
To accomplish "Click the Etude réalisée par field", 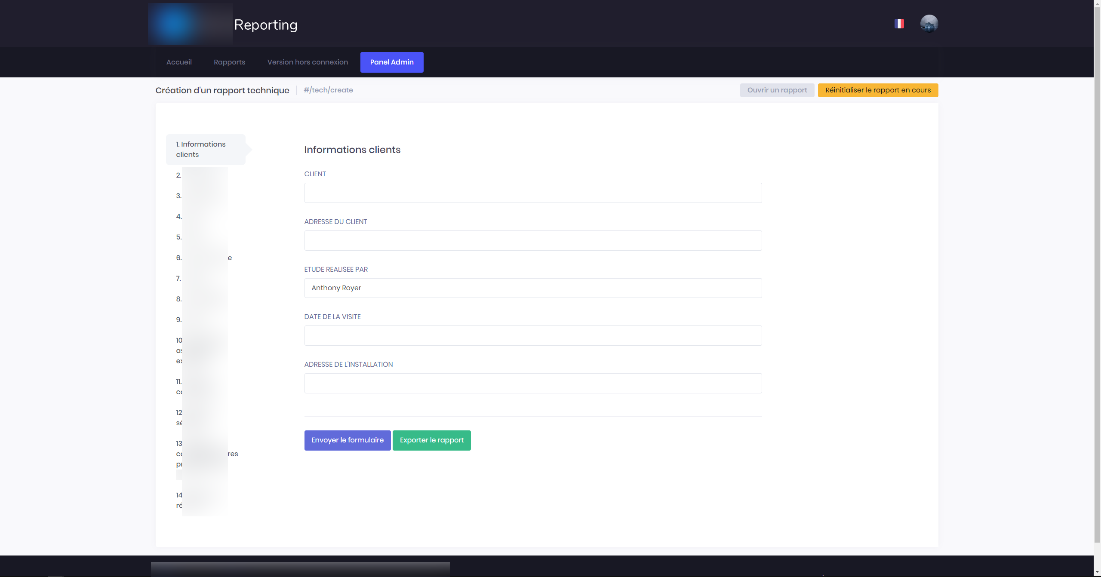I will pyautogui.click(x=533, y=288).
